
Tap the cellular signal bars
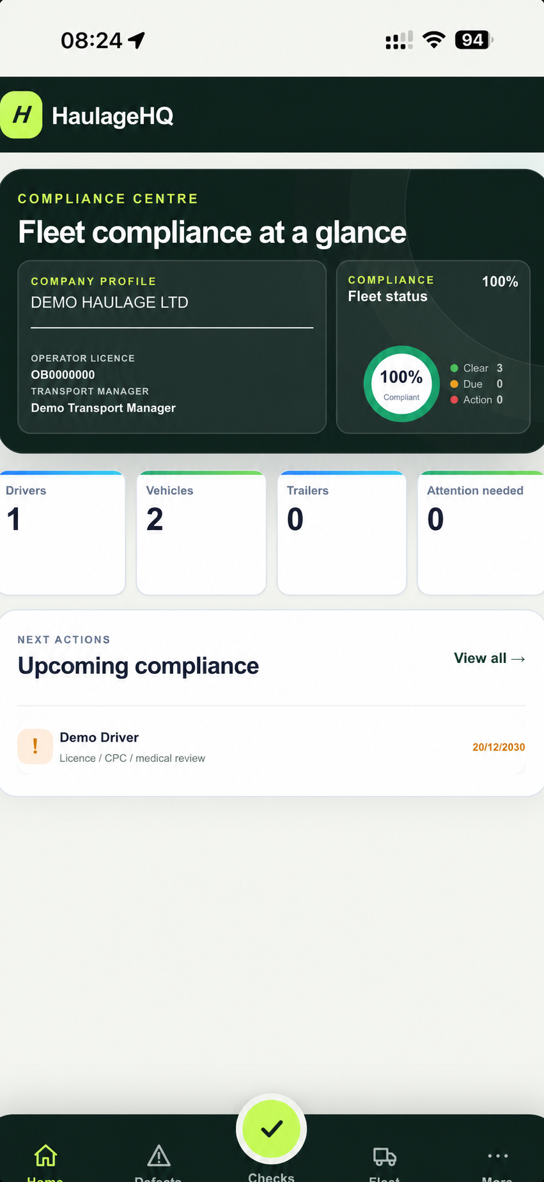point(400,40)
